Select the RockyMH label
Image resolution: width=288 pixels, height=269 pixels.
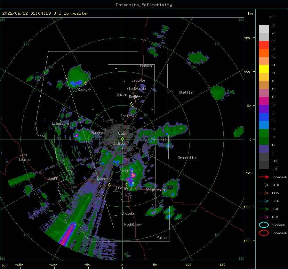(x=84, y=90)
